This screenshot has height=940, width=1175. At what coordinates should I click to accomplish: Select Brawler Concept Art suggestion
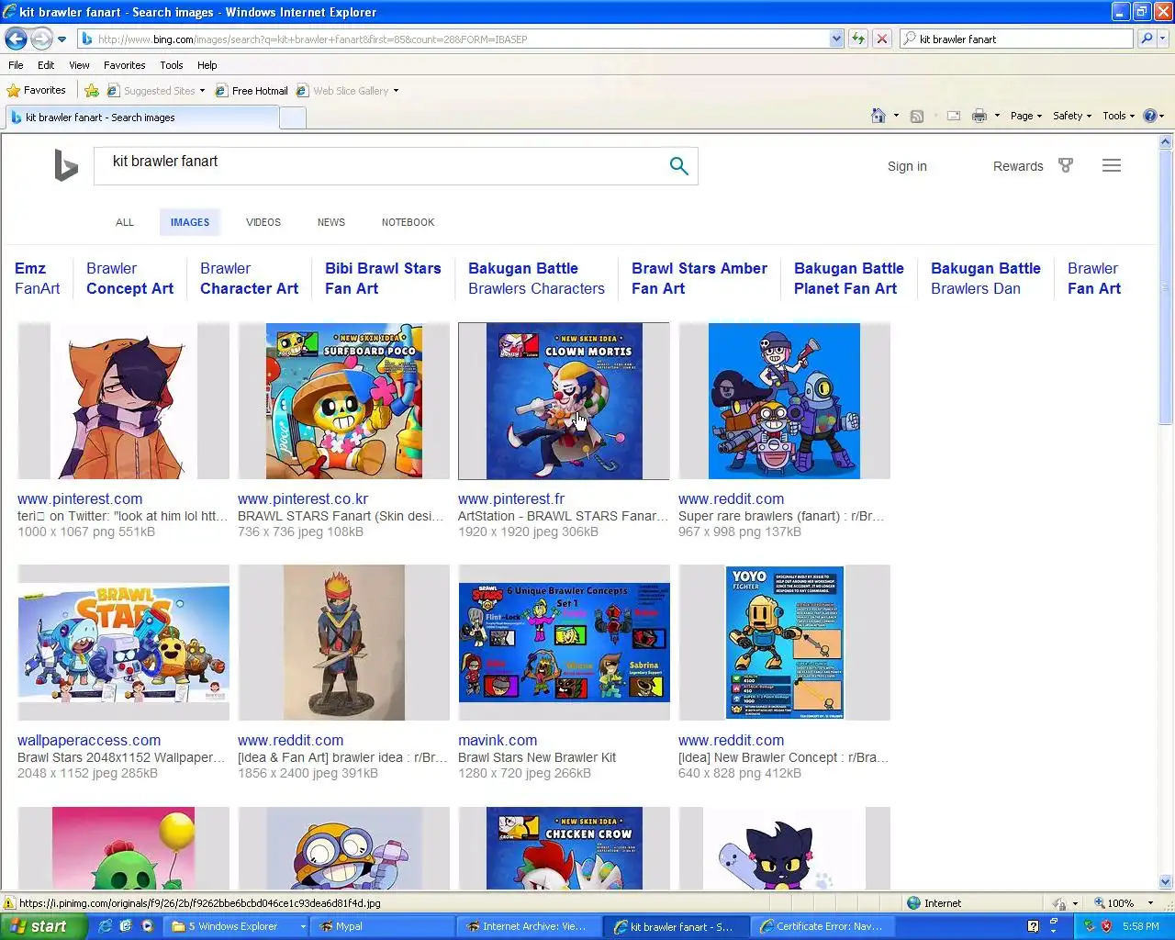point(129,278)
